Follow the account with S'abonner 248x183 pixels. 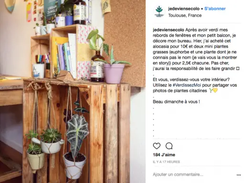tap(215, 9)
